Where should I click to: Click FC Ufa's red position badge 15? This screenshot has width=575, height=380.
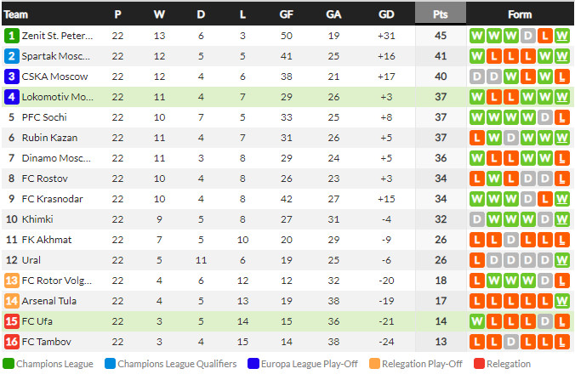[x=12, y=321]
